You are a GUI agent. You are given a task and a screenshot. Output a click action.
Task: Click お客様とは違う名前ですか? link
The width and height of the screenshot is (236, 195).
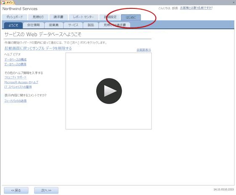point(196,8)
